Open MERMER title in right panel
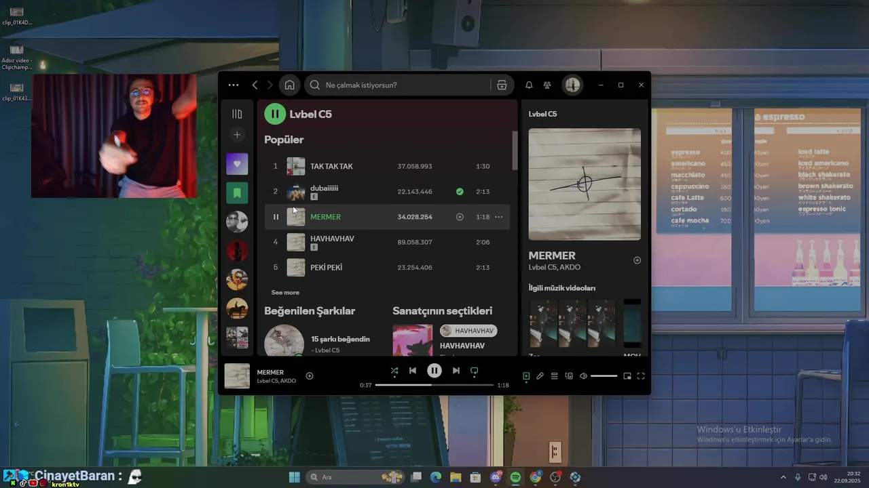The width and height of the screenshot is (869, 488). click(552, 256)
